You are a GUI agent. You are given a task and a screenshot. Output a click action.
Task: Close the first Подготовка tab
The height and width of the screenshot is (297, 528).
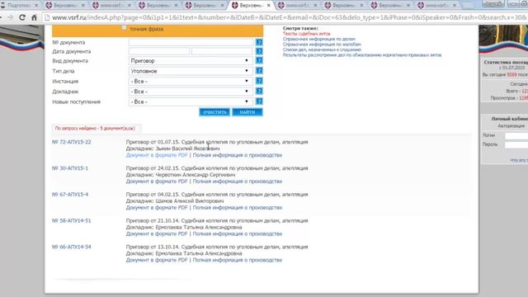(x=36, y=6)
